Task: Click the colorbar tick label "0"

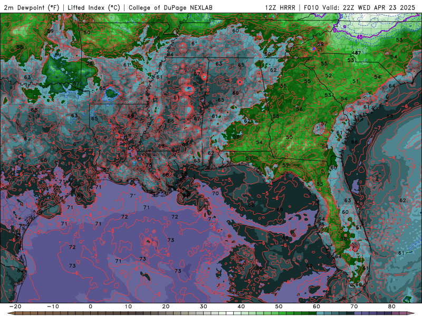Action: tap(90, 307)
